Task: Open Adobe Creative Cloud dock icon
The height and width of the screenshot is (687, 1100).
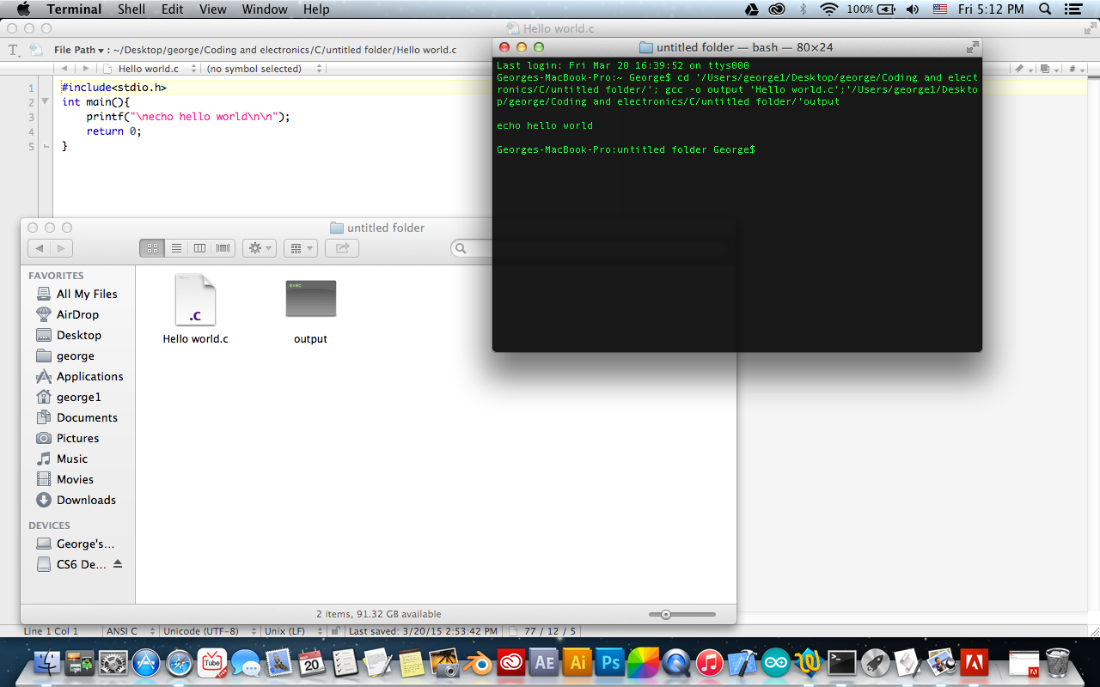Action: click(510, 662)
